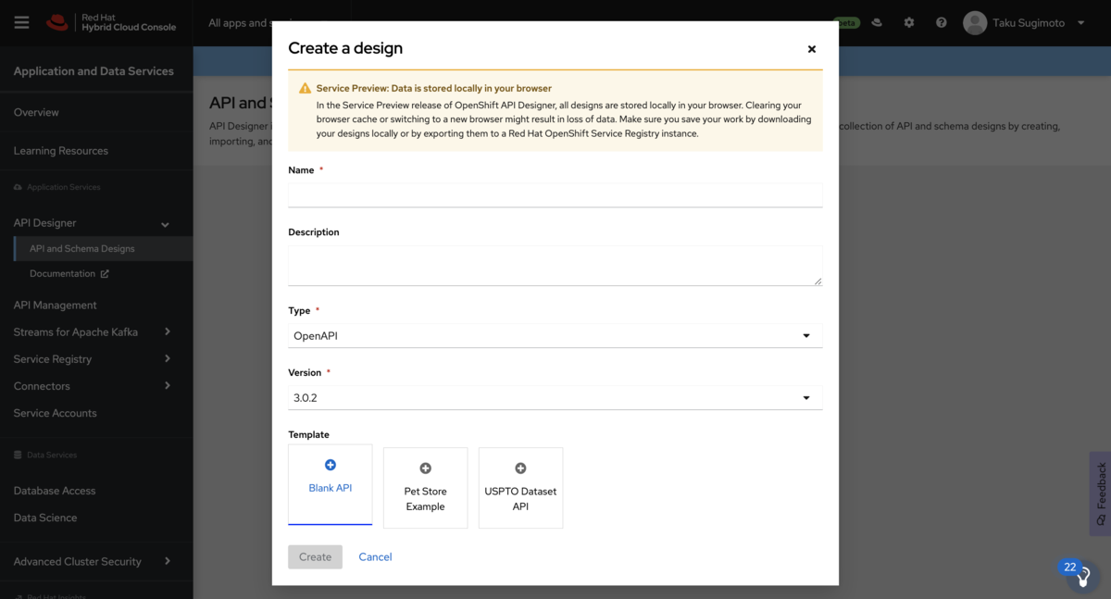The image size is (1111, 599).
Task: Expand the Streams for Apache Kafka section
Action: tap(74, 331)
